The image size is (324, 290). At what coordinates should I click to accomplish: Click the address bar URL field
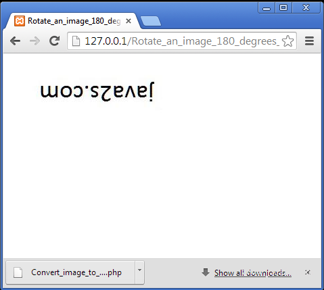pos(182,41)
